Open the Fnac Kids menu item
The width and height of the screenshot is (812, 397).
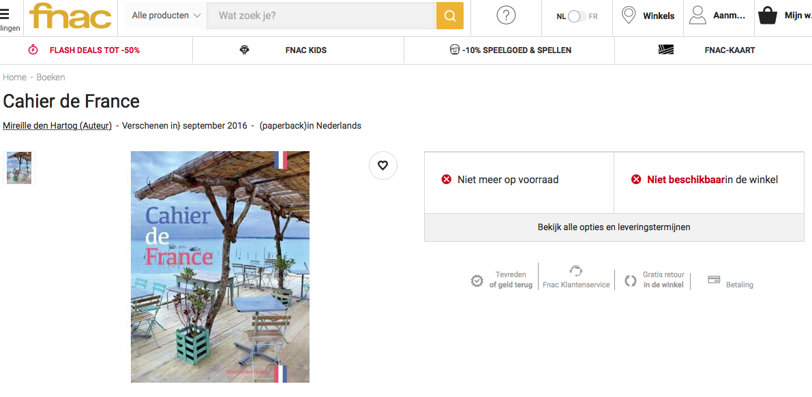coord(305,50)
